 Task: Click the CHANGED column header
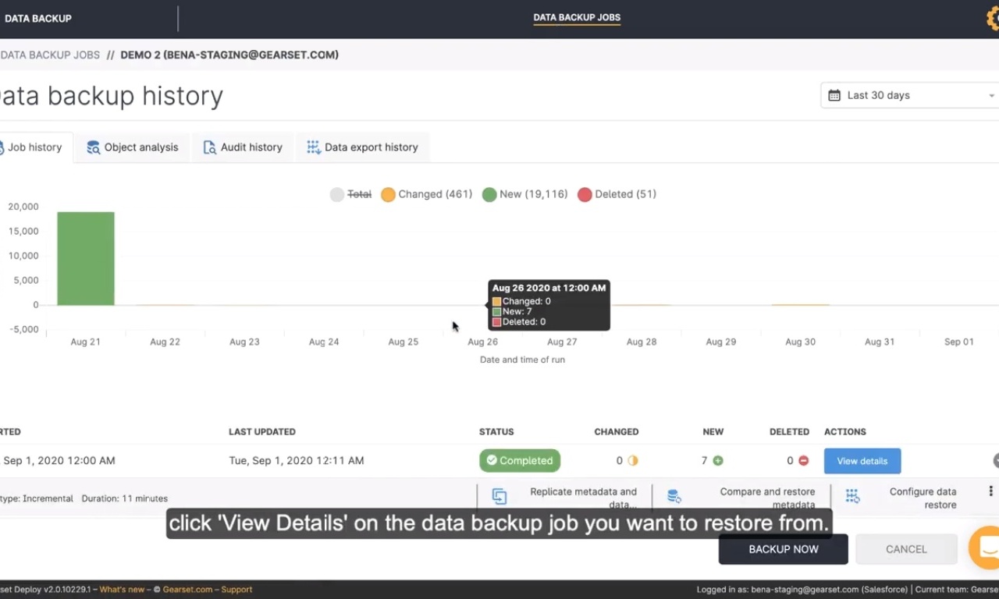click(x=617, y=432)
